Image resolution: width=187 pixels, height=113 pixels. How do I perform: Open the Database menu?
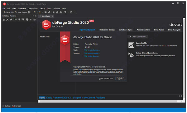point(22,9)
